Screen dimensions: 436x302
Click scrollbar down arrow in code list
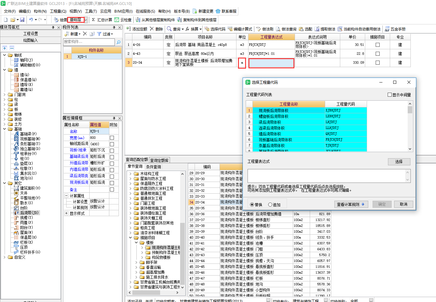point(410,149)
